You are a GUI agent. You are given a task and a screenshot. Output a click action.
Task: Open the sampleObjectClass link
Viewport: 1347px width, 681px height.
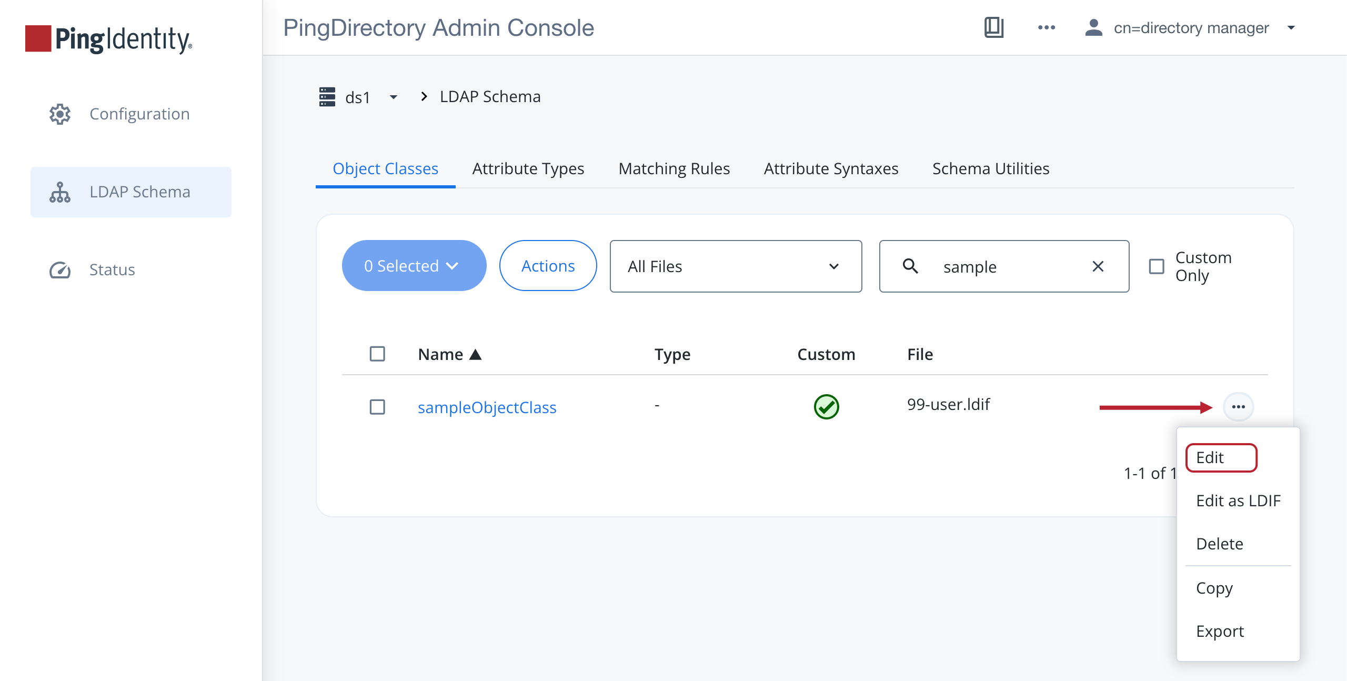[487, 407]
